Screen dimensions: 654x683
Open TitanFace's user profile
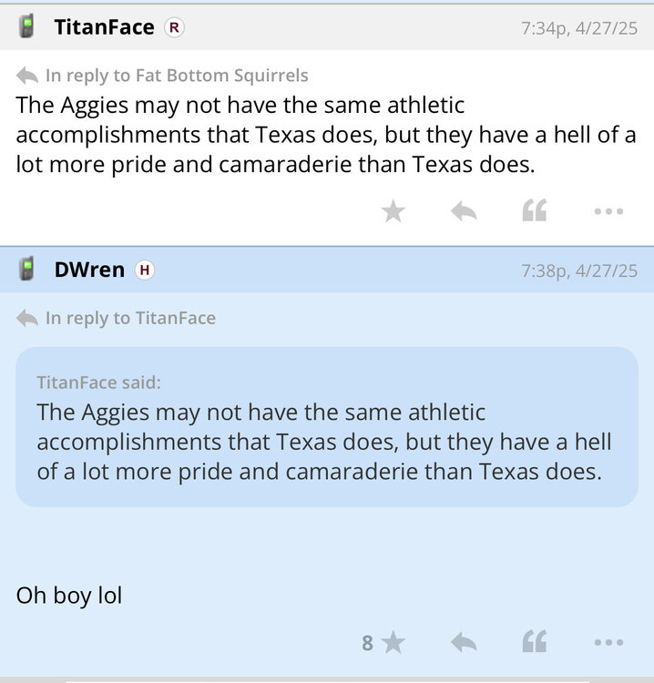tap(104, 27)
